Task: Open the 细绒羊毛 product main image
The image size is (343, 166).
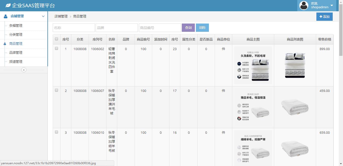Action: [x=253, y=148]
